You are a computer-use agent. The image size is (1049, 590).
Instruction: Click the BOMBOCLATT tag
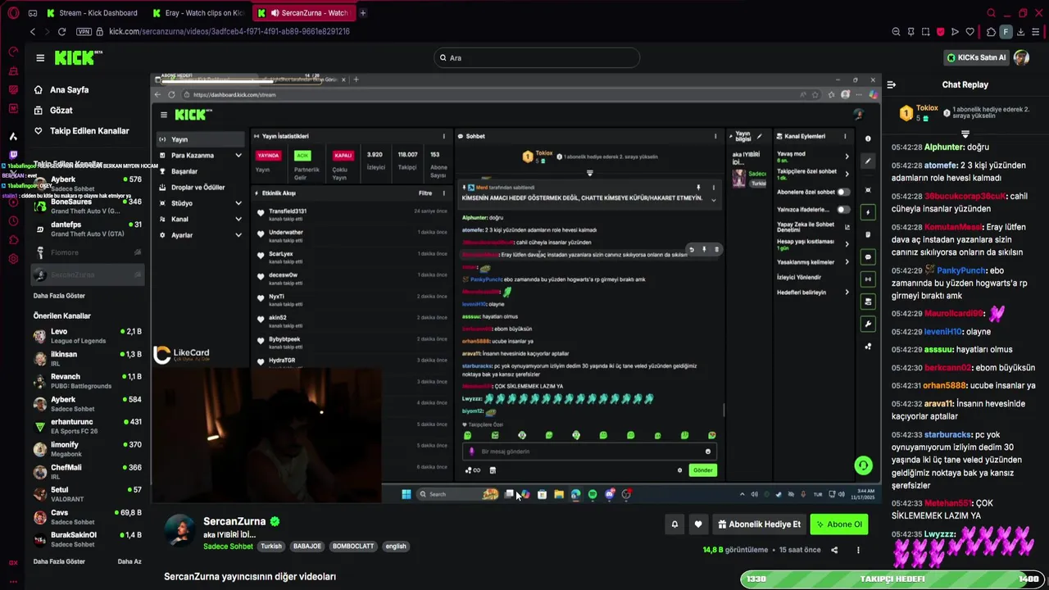point(353,547)
